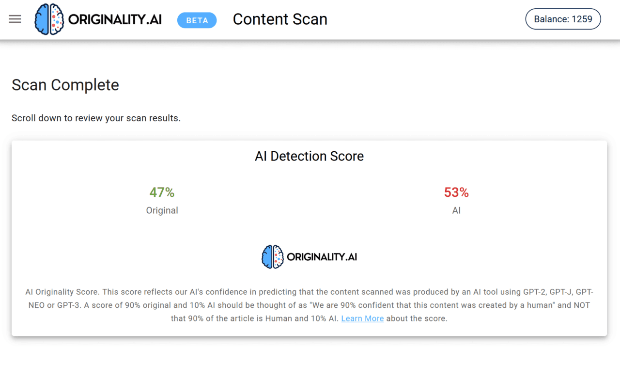Click the Content Scan page title
620x366 pixels.
click(x=280, y=19)
